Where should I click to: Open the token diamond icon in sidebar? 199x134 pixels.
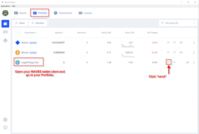(x=5, y=41)
